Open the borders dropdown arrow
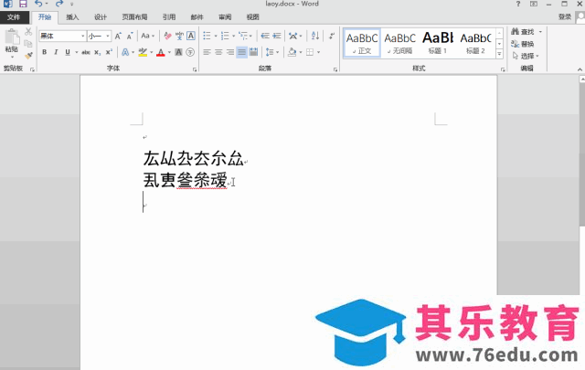The height and width of the screenshot is (370, 585). [319, 52]
